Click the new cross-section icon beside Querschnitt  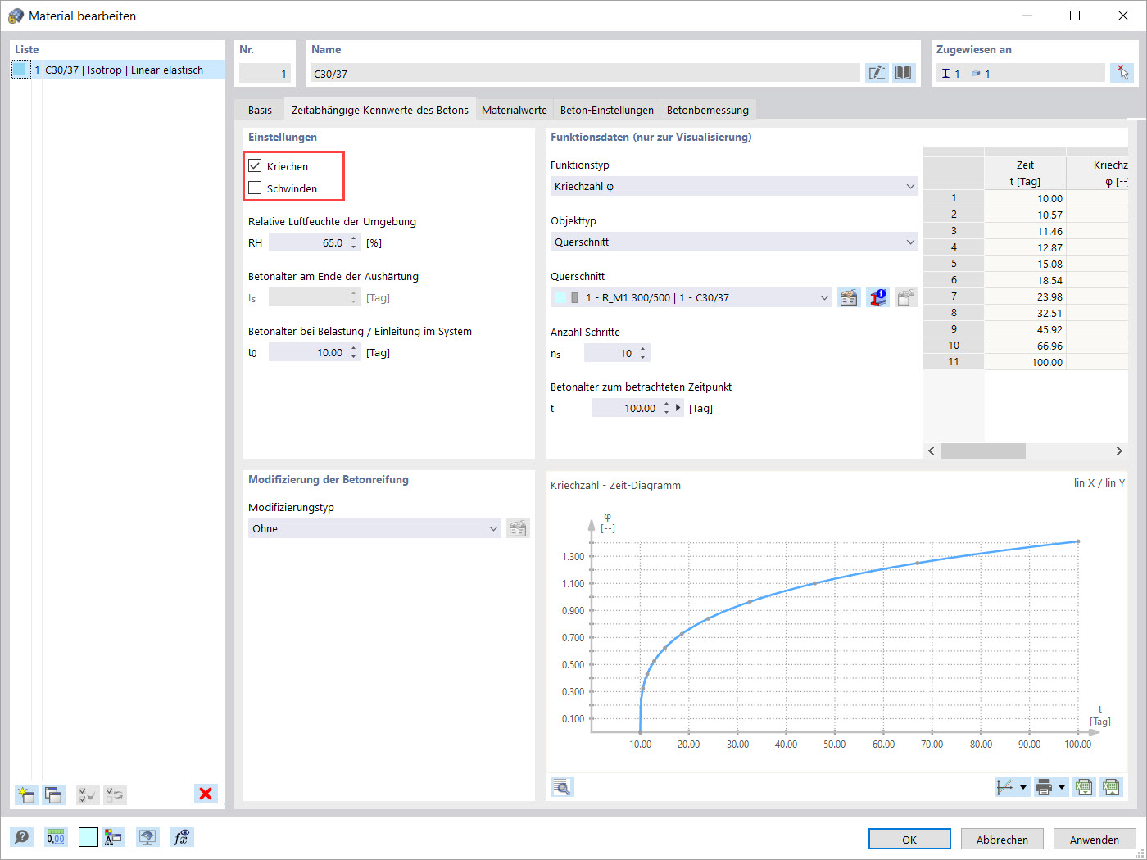point(906,297)
